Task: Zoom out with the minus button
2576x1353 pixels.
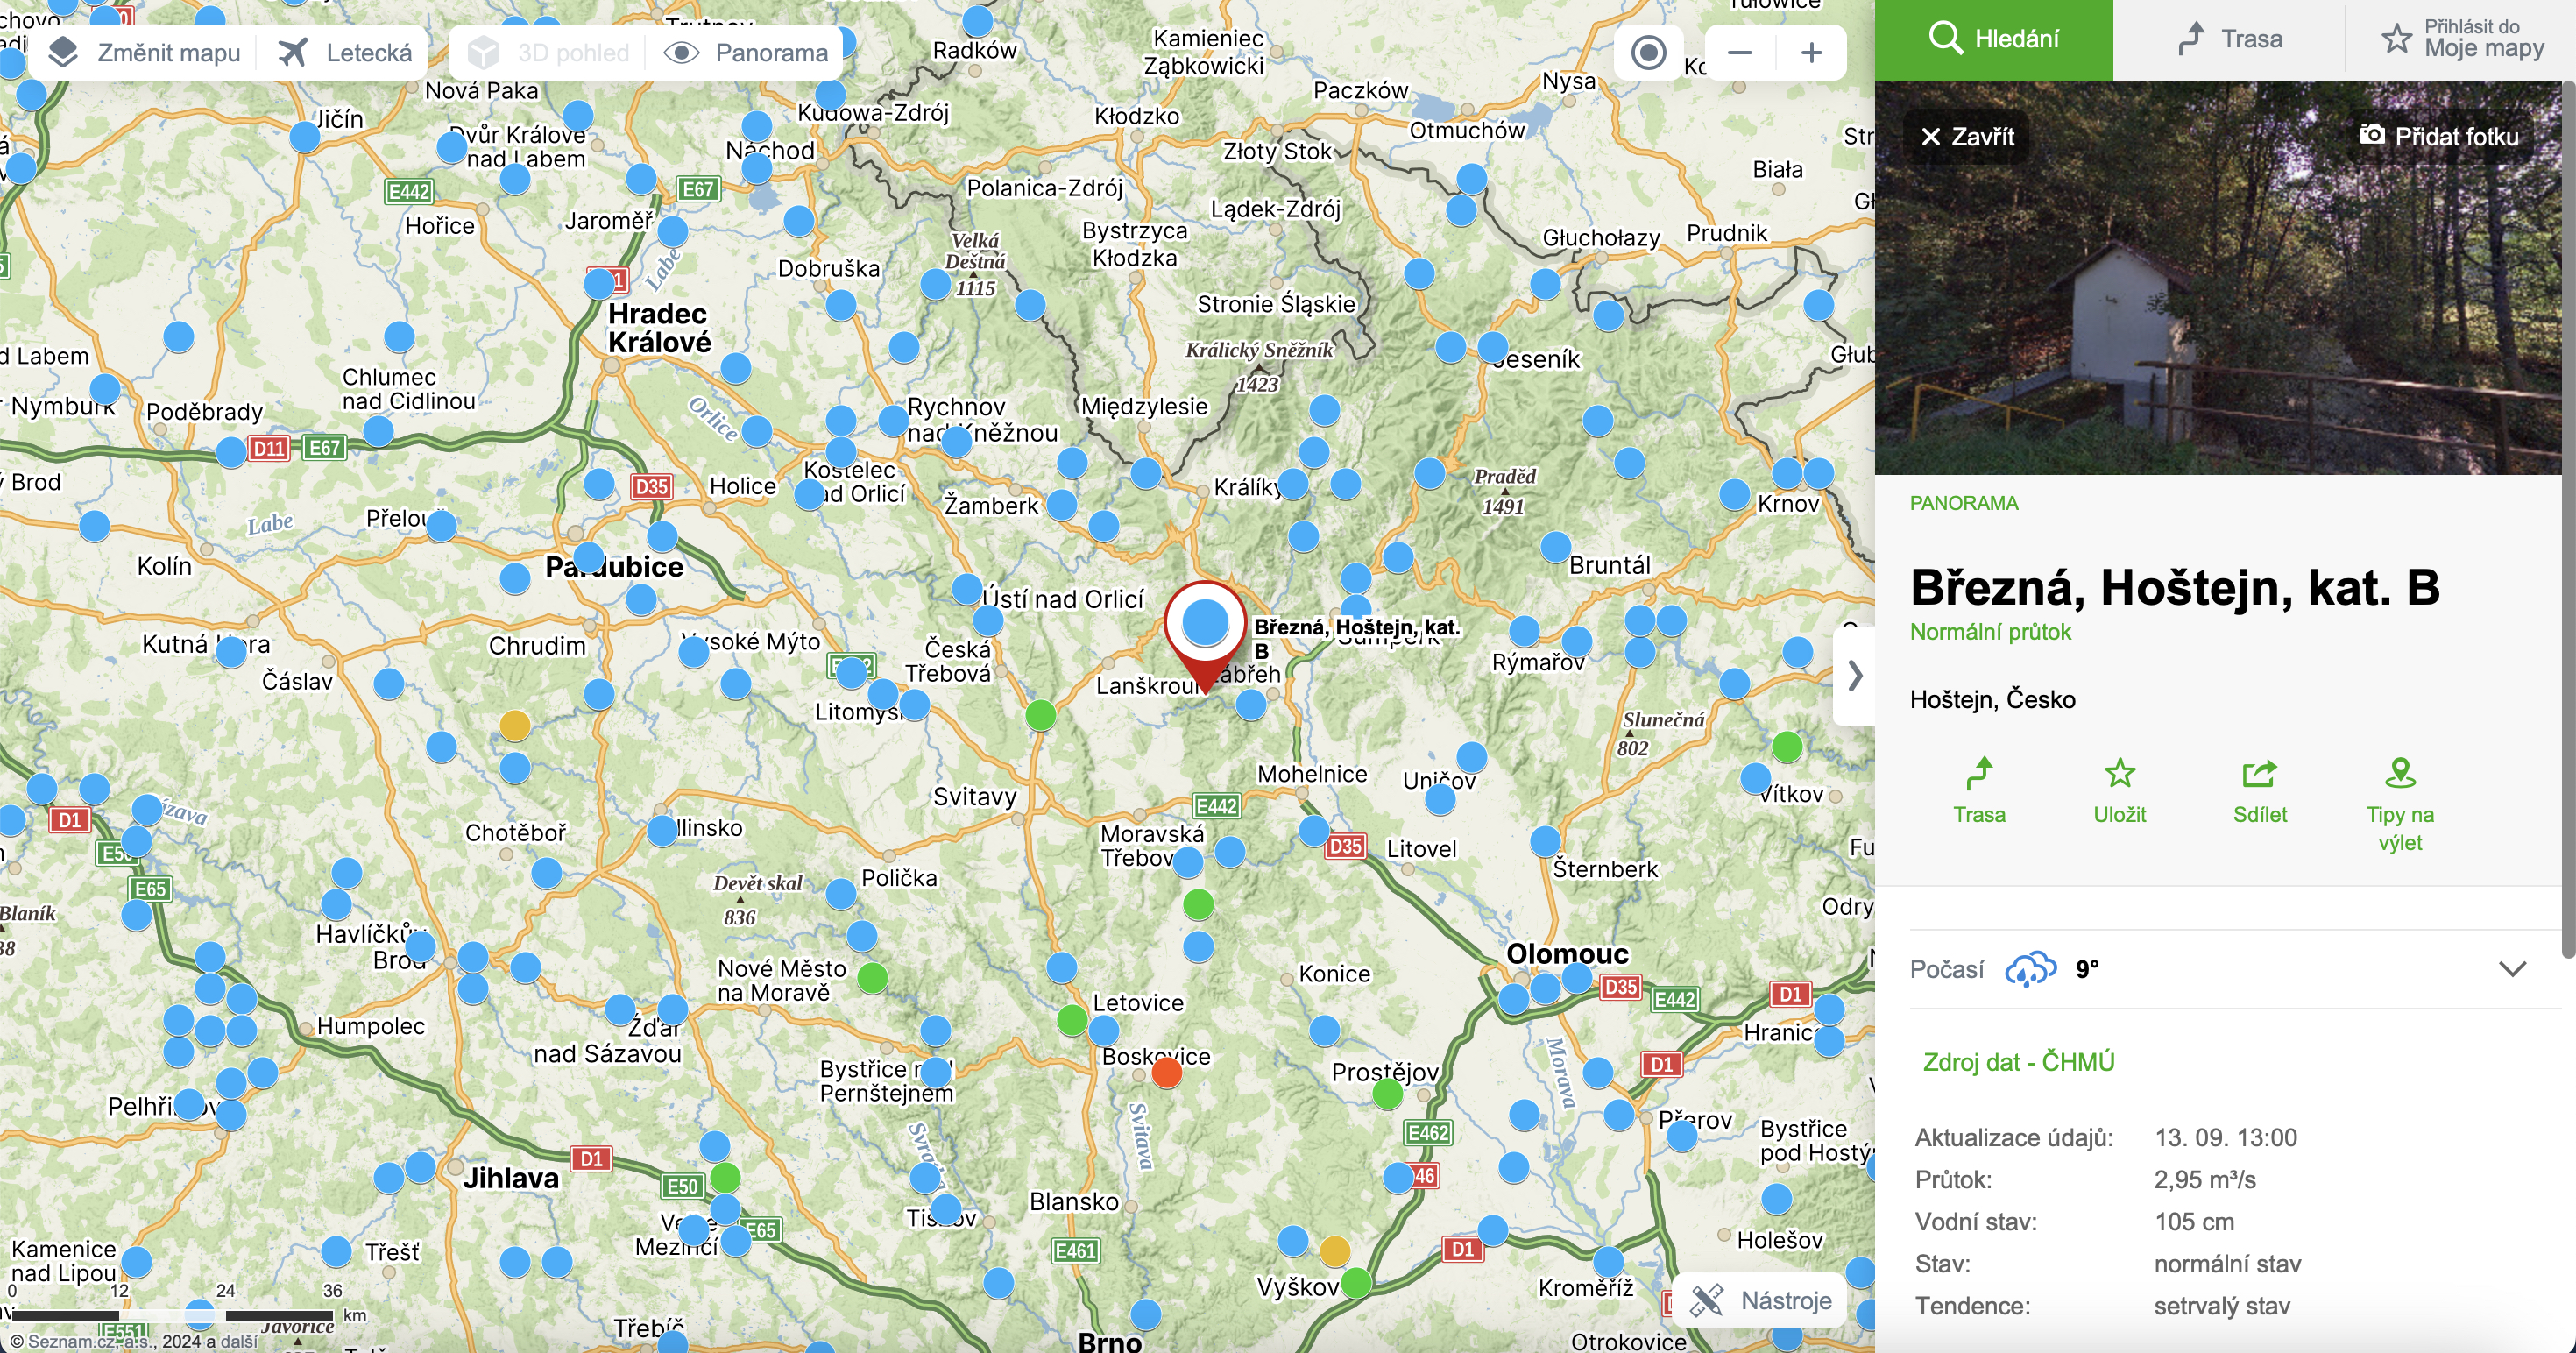Action: 1740,52
